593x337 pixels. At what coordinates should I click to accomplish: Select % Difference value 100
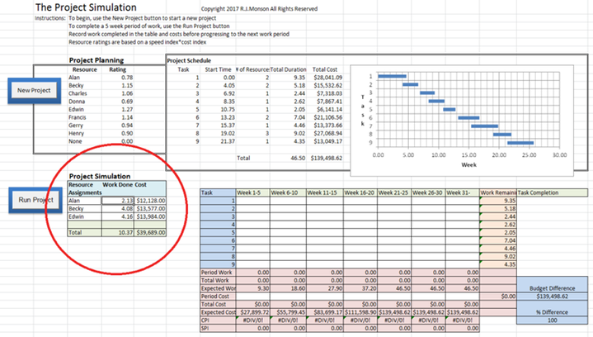(x=552, y=320)
